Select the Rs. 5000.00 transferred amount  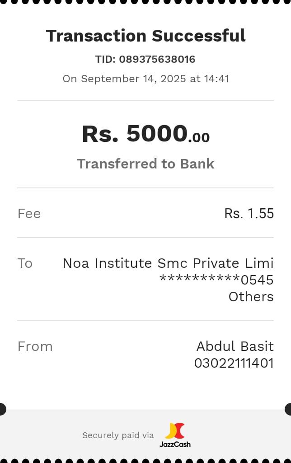145,134
